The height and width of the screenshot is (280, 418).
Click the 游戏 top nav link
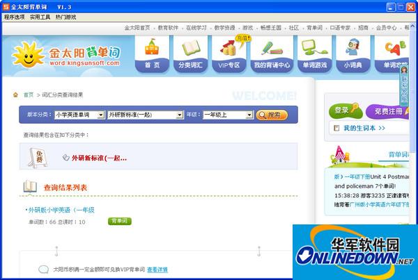(x=247, y=28)
